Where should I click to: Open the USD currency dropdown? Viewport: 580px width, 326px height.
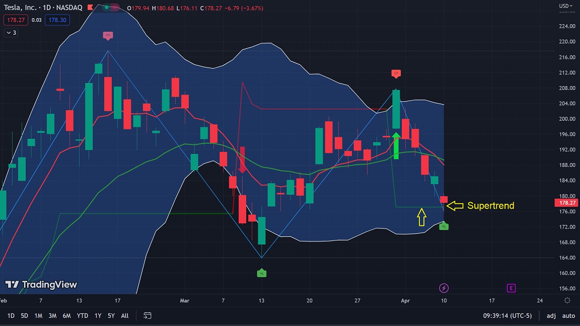[x=565, y=6]
